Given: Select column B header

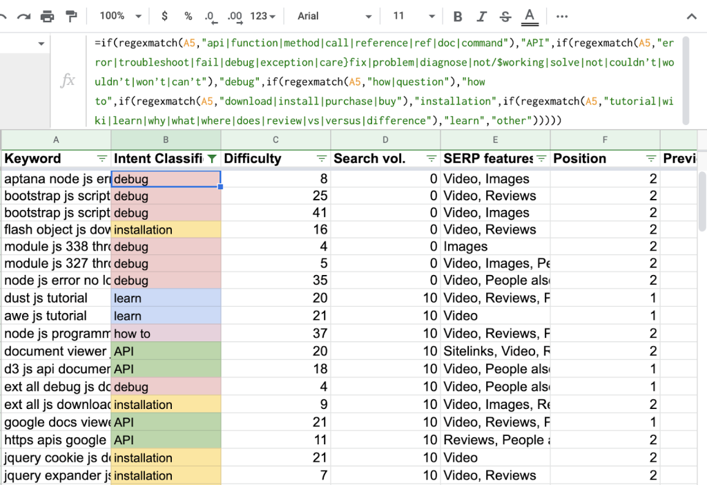Looking at the screenshot, I should (166, 140).
